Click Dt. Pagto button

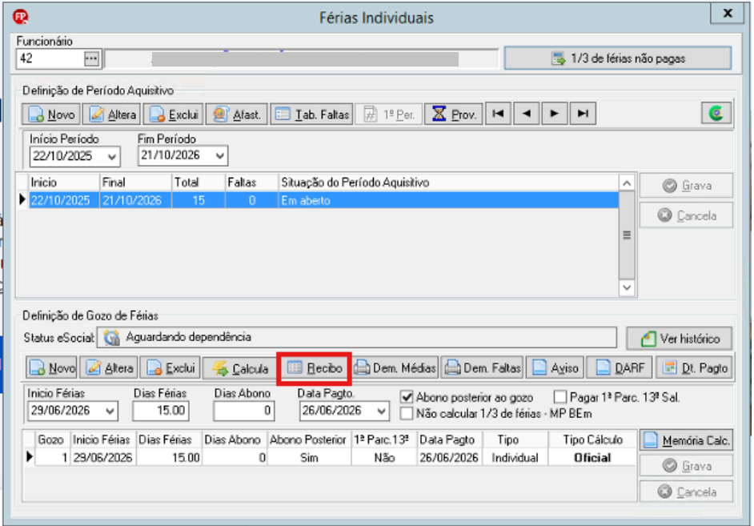(x=695, y=368)
